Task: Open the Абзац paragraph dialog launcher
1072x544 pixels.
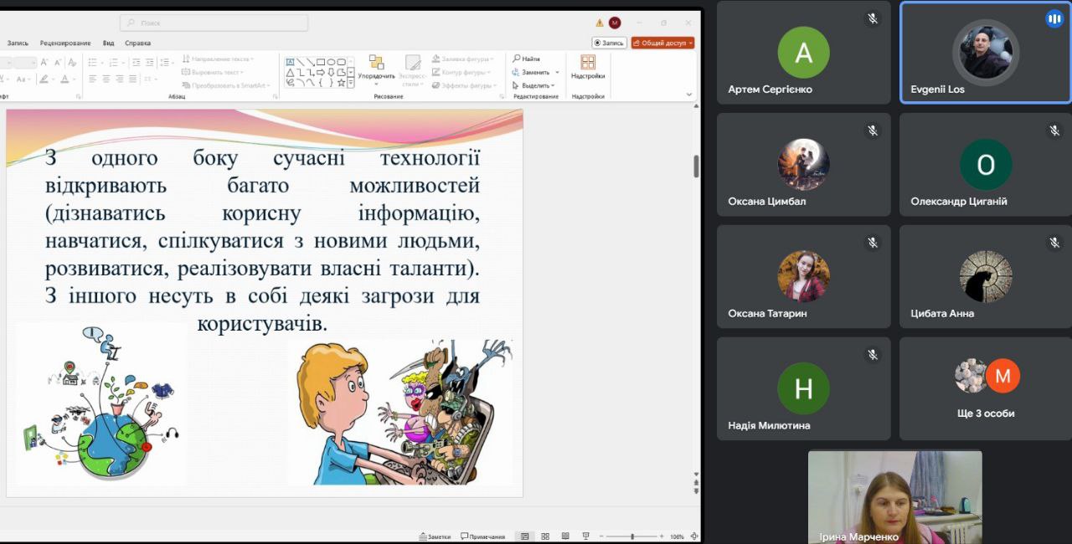Action: 275,96
